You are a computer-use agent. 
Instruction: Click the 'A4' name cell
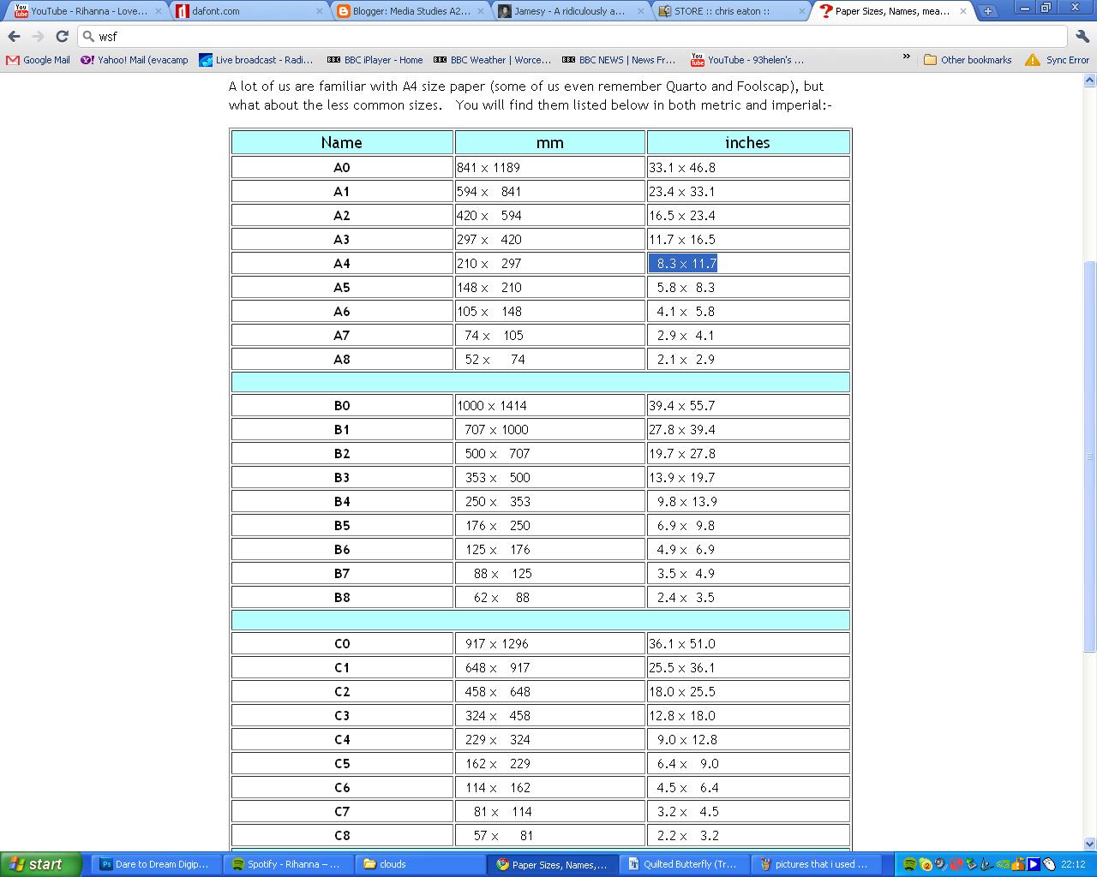pyautogui.click(x=342, y=263)
